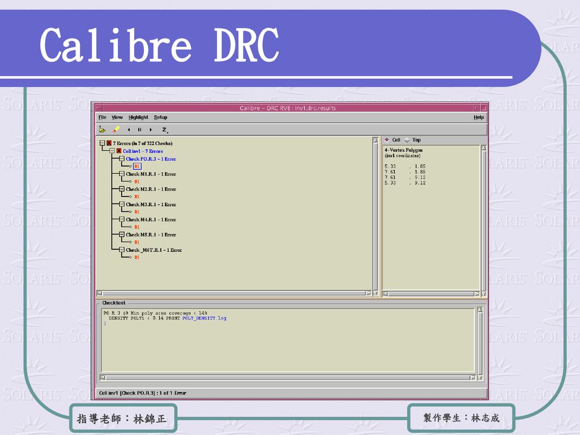This screenshot has height=435, width=580.
Task: Open results file with the folder icon
Action: point(103,130)
